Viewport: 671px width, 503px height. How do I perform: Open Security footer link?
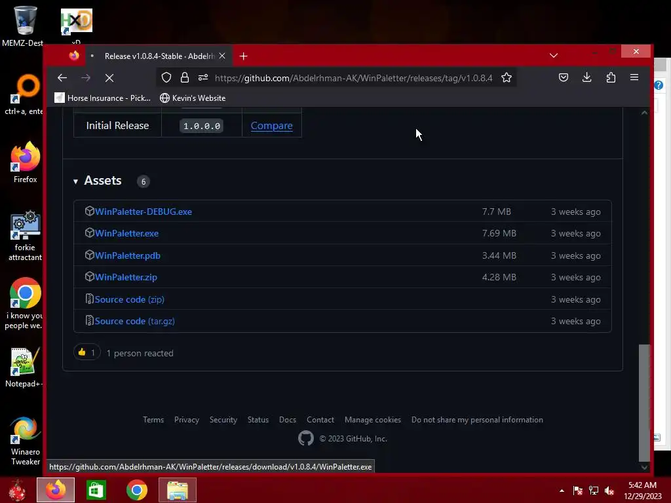point(223,420)
